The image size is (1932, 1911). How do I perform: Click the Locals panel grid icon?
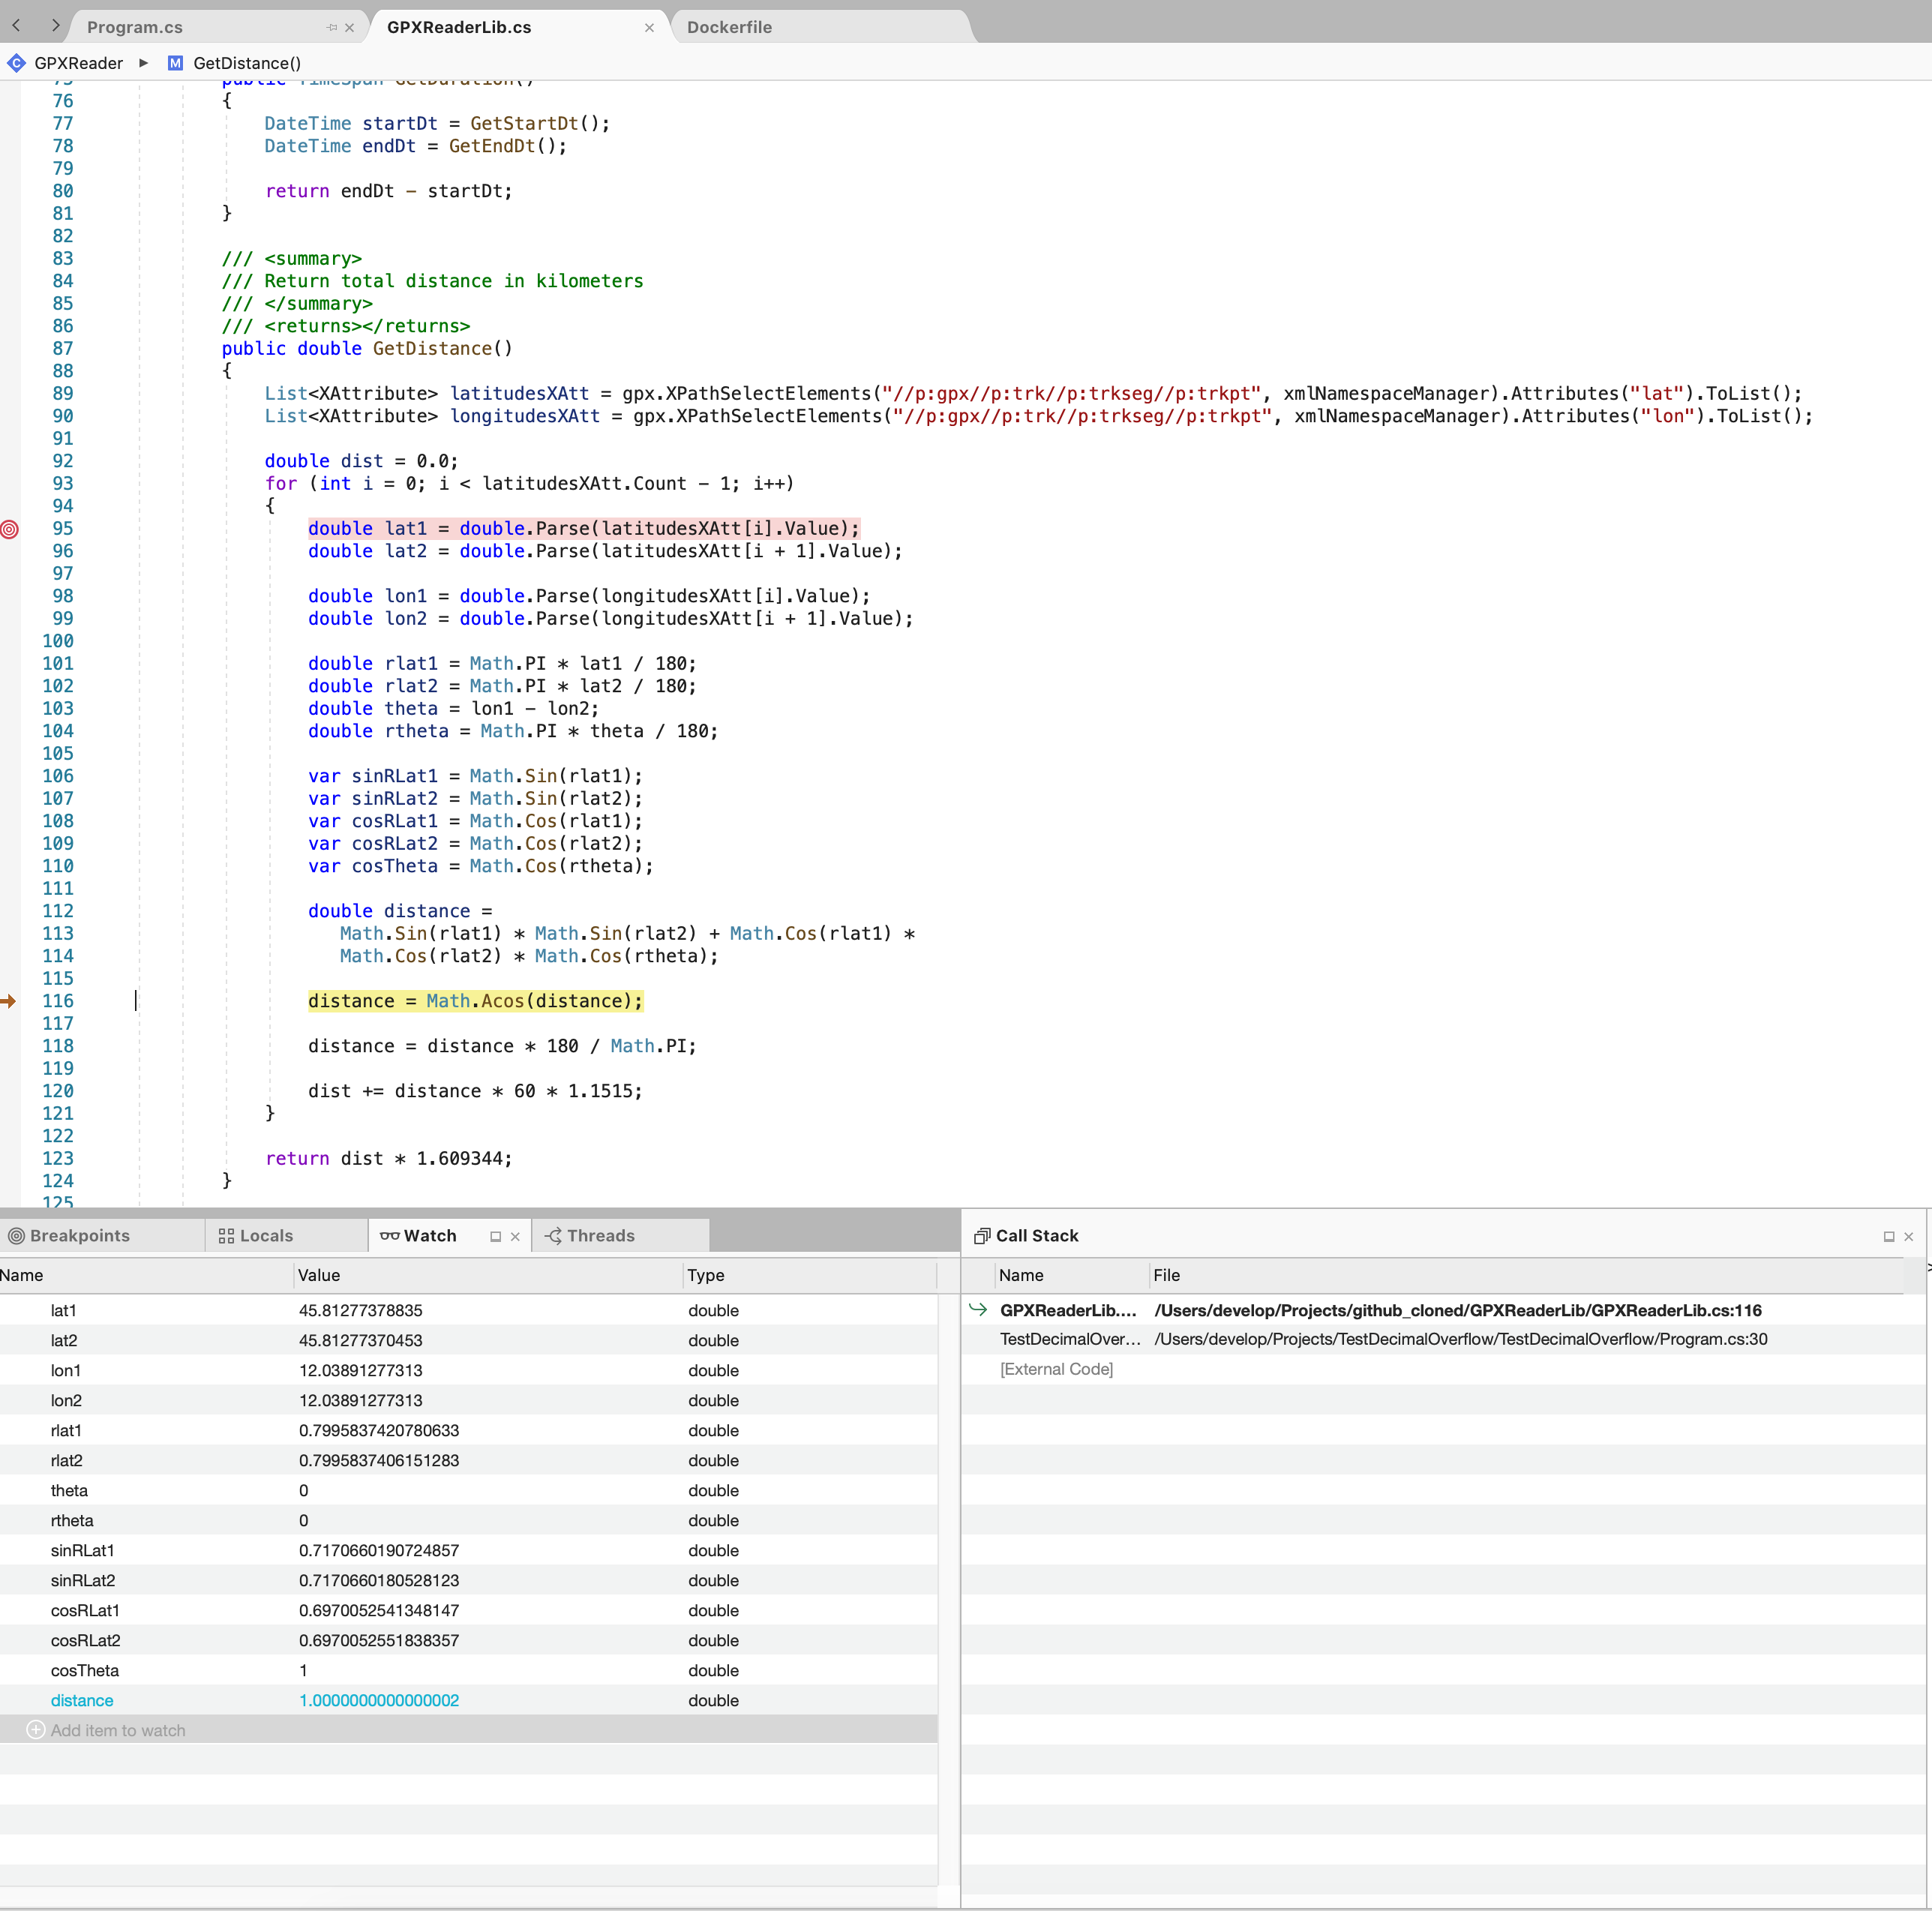tap(226, 1235)
